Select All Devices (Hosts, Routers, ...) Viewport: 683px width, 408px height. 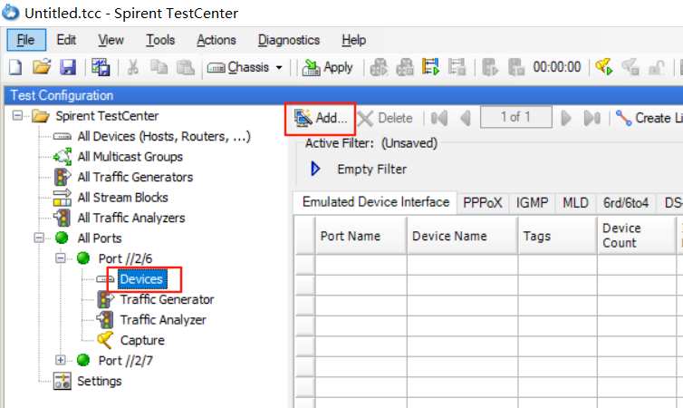[x=164, y=136]
